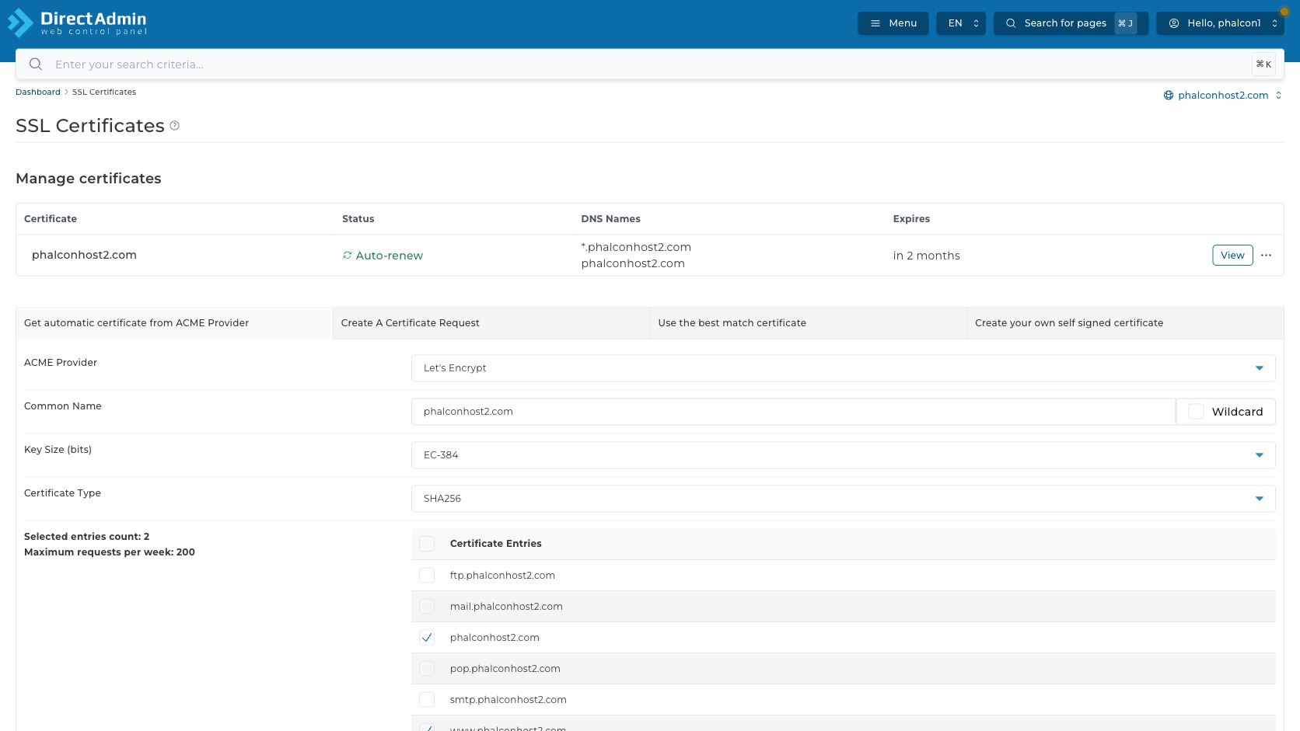This screenshot has width=1300, height=731.
Task: Enable the Wildcard checkbox
Action: [1197, 412]
